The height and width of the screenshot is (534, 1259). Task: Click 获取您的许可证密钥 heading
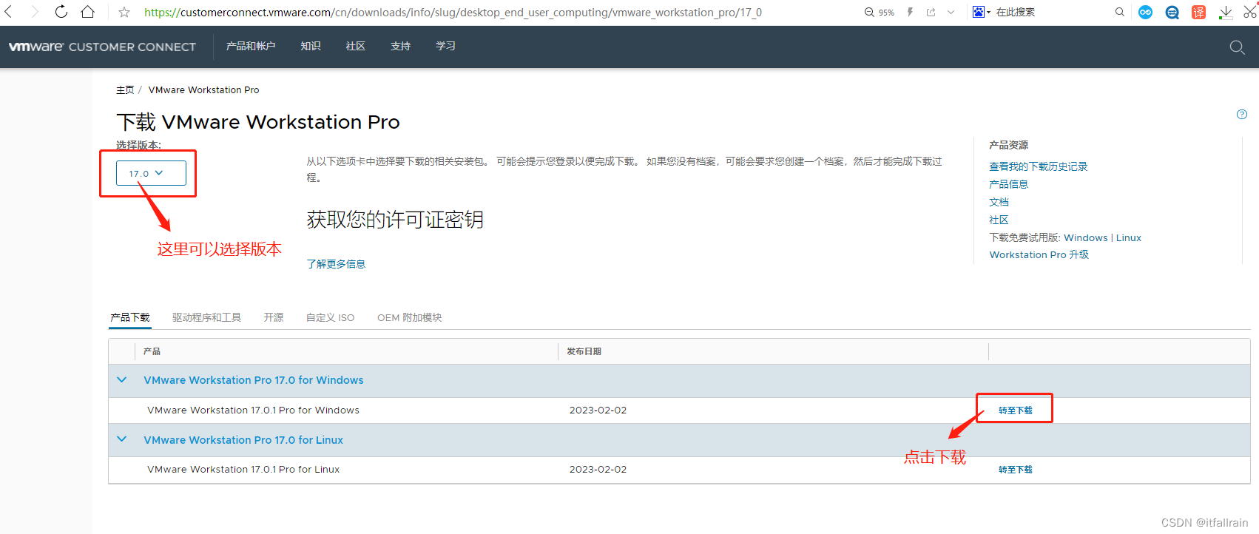(x=395, y=220)
